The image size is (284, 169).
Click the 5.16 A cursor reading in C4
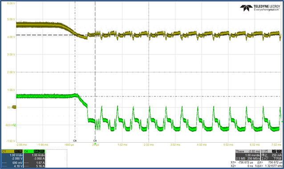tap(41, 166)
